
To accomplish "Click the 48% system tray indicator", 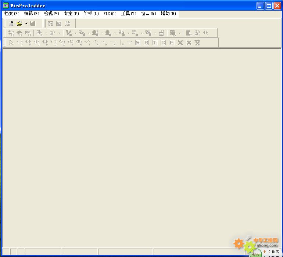I will [255, 254].
